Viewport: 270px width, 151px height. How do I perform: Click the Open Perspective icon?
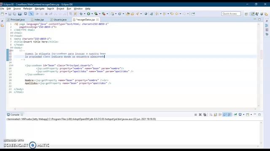pyautogui.click(x=246, y=14)
